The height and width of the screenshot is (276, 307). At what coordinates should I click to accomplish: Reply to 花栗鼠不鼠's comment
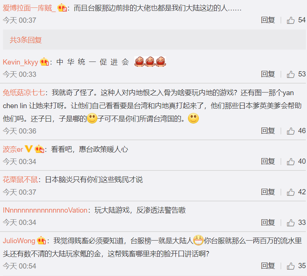(x=268, y=192)
